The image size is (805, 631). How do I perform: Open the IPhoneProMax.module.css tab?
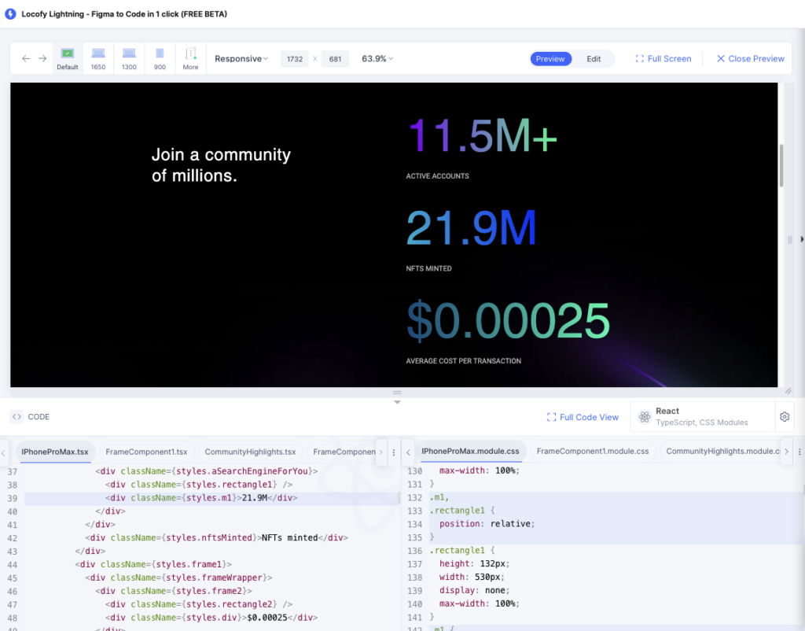470,451
